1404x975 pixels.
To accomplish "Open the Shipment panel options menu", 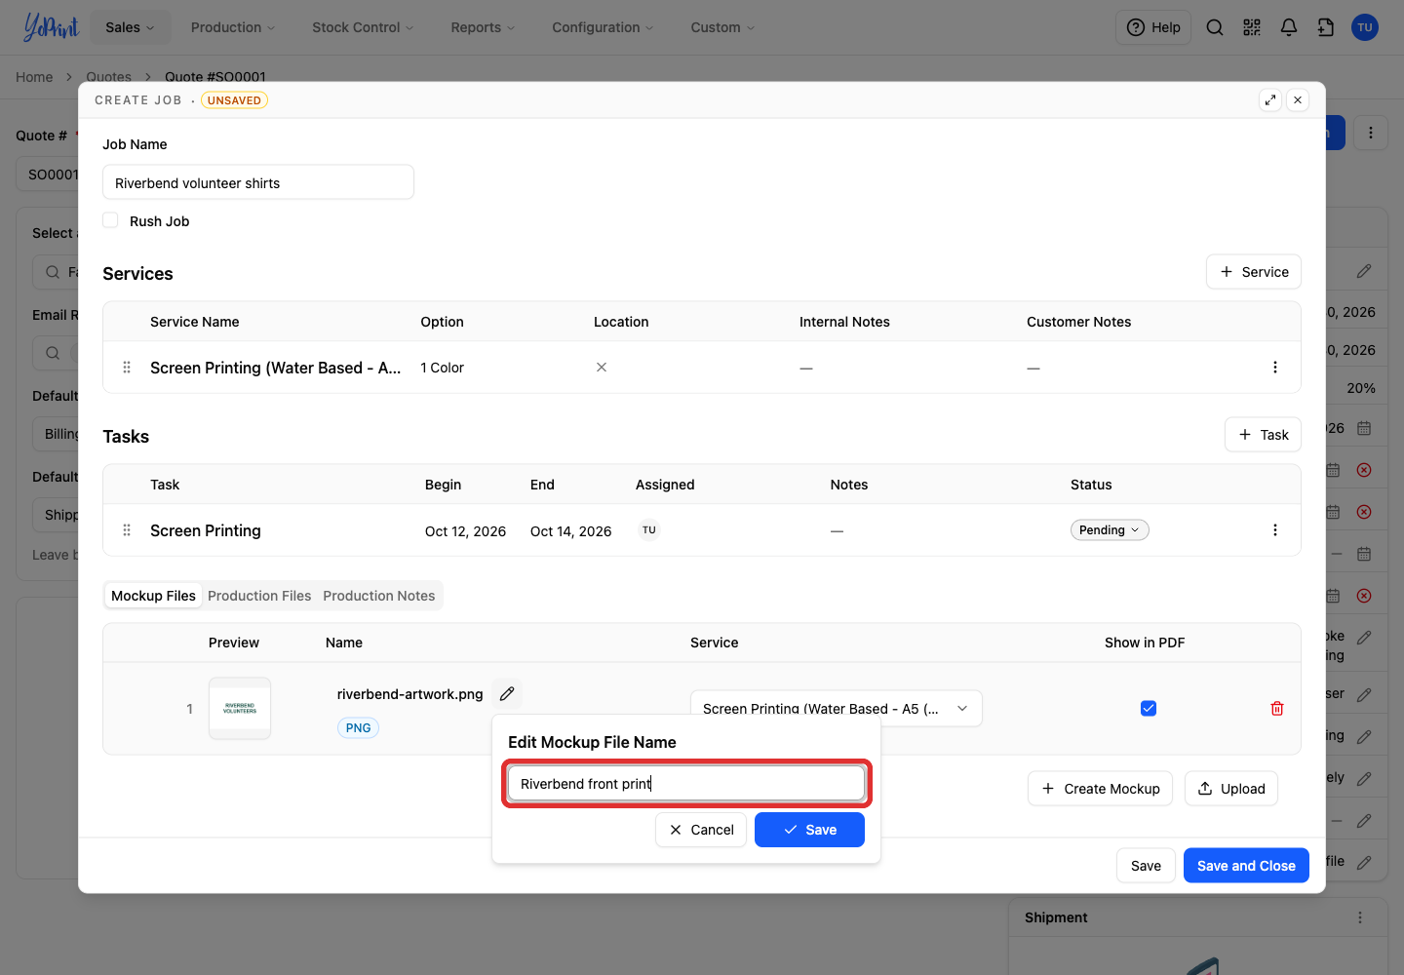I will pyautogui.click(x=1360, y=917).
